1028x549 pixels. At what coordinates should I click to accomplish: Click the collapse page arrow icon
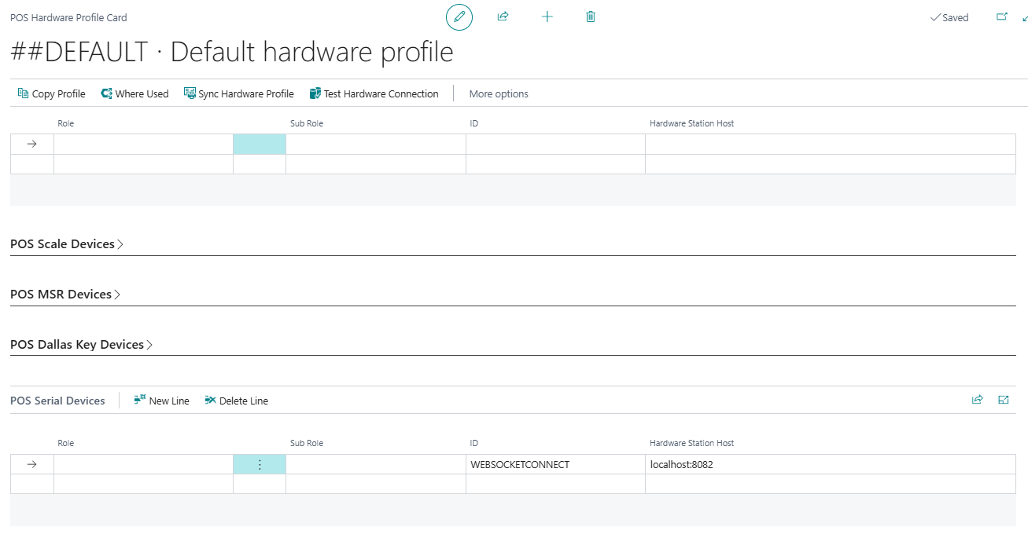(x=1024, y=17)
